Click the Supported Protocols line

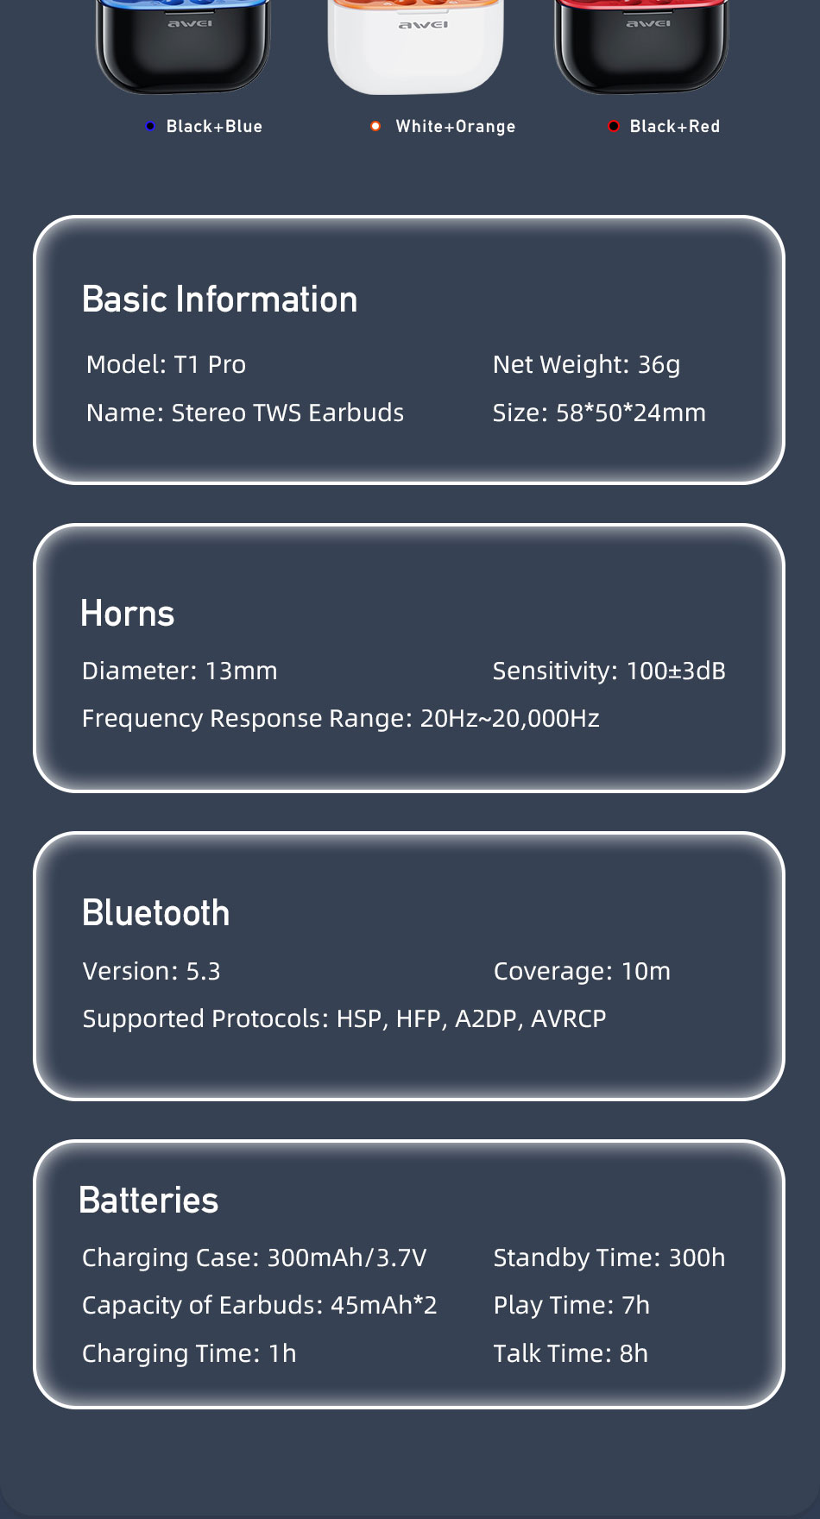pyautogui.click(x=344, y=1019)
